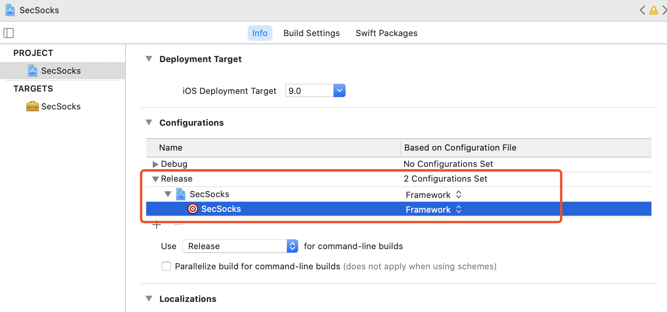Click the yellow warning issue icon
Viewport: 667px width, 312px height.
(x=654, y=10)
